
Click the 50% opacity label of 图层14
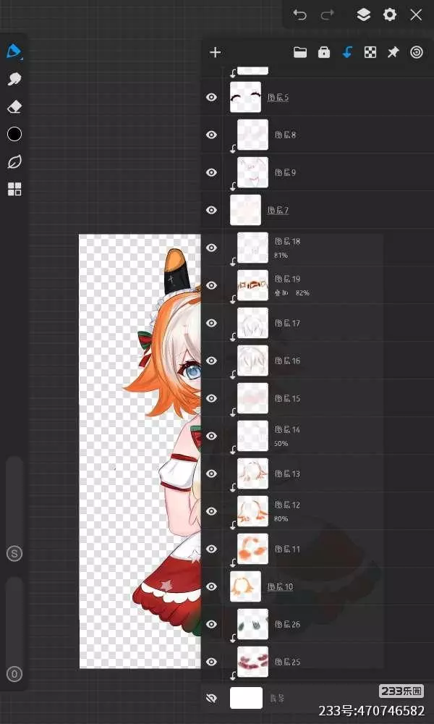click(x=281, y=443)
